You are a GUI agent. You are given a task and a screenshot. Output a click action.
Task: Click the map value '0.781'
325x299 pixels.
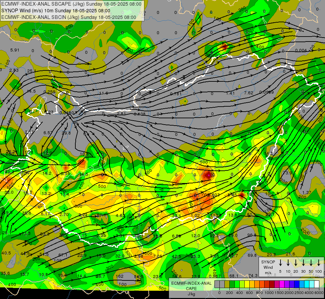[x=176, y=94]
